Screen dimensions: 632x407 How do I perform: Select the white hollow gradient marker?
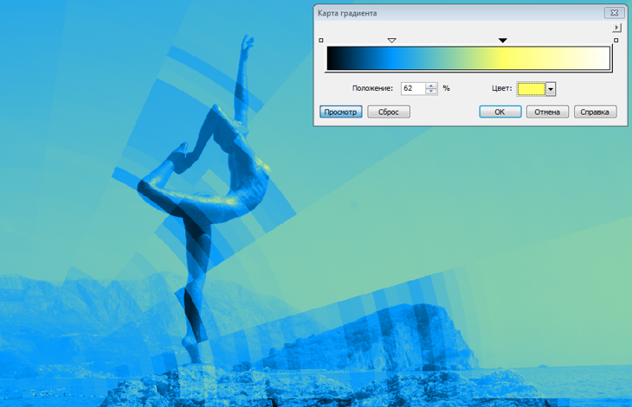coord(391,41)
